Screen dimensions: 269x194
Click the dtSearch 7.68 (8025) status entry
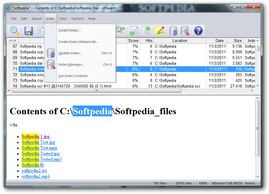click(227, 183)
